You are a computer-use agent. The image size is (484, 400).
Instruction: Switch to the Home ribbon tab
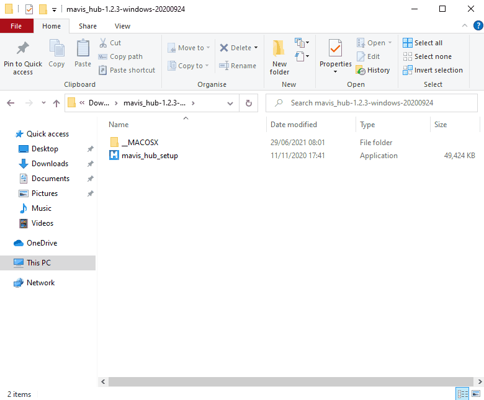coord(52,26)
